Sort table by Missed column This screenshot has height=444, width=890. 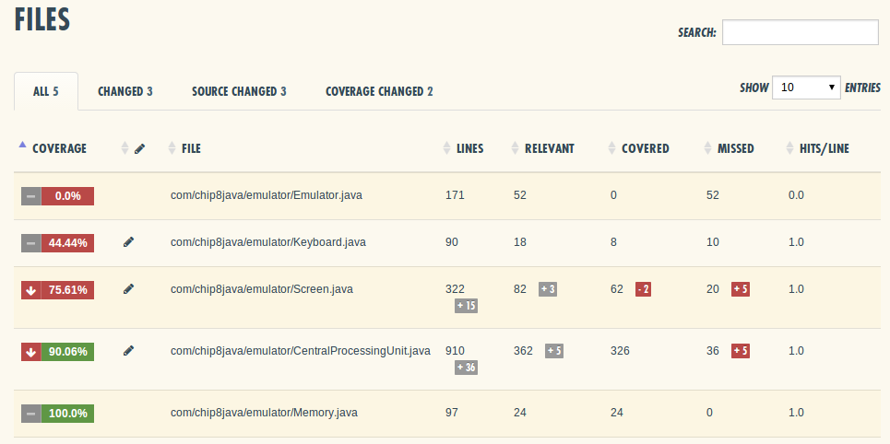(x=735, y=148)
